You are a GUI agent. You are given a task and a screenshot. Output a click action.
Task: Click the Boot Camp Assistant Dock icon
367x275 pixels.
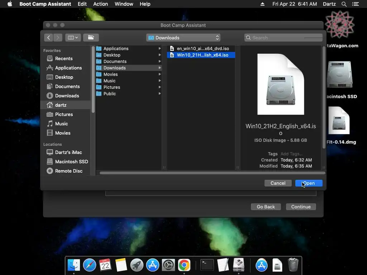click(x=239, y=265)
